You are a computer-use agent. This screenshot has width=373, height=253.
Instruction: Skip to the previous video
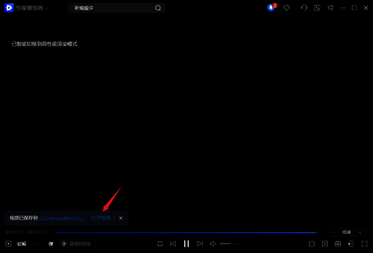(173, 244)
